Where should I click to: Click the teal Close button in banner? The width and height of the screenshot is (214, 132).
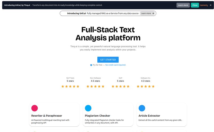pos(195,5)
